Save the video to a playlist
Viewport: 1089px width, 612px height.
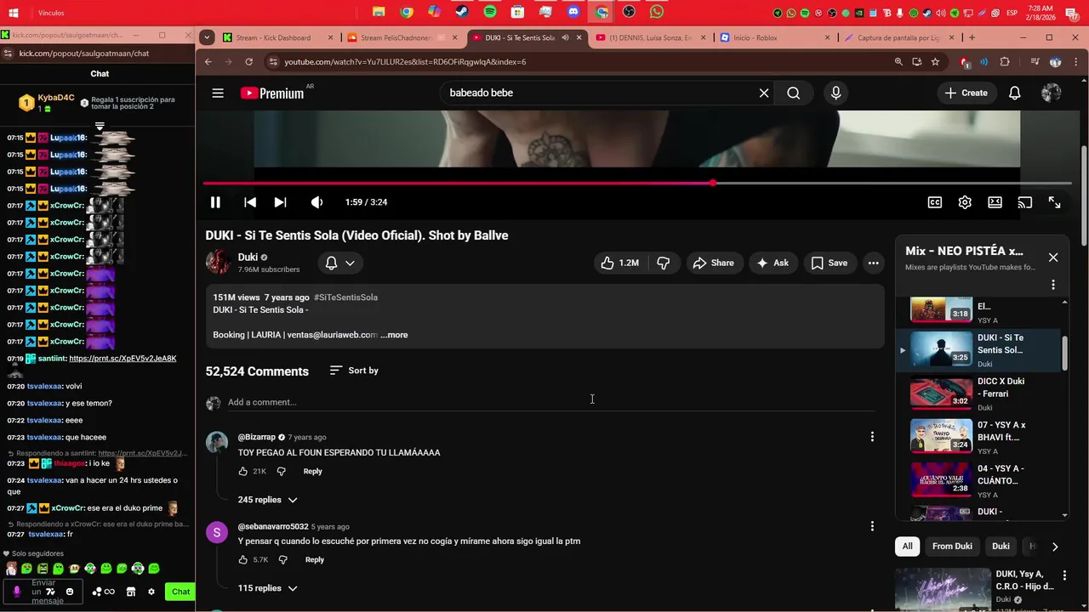[830, 263]
